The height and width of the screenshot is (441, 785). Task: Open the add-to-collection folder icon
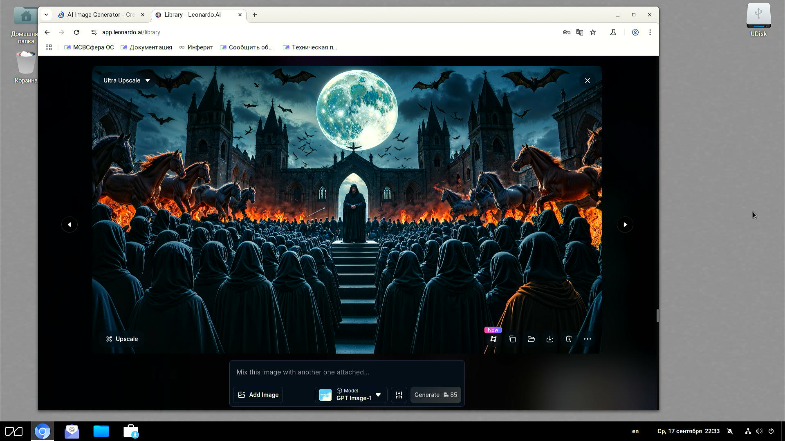pos(531,339)
